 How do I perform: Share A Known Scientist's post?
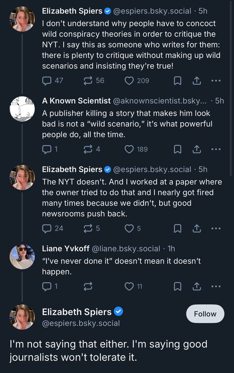pyautogui.click(x=197, y=149)
